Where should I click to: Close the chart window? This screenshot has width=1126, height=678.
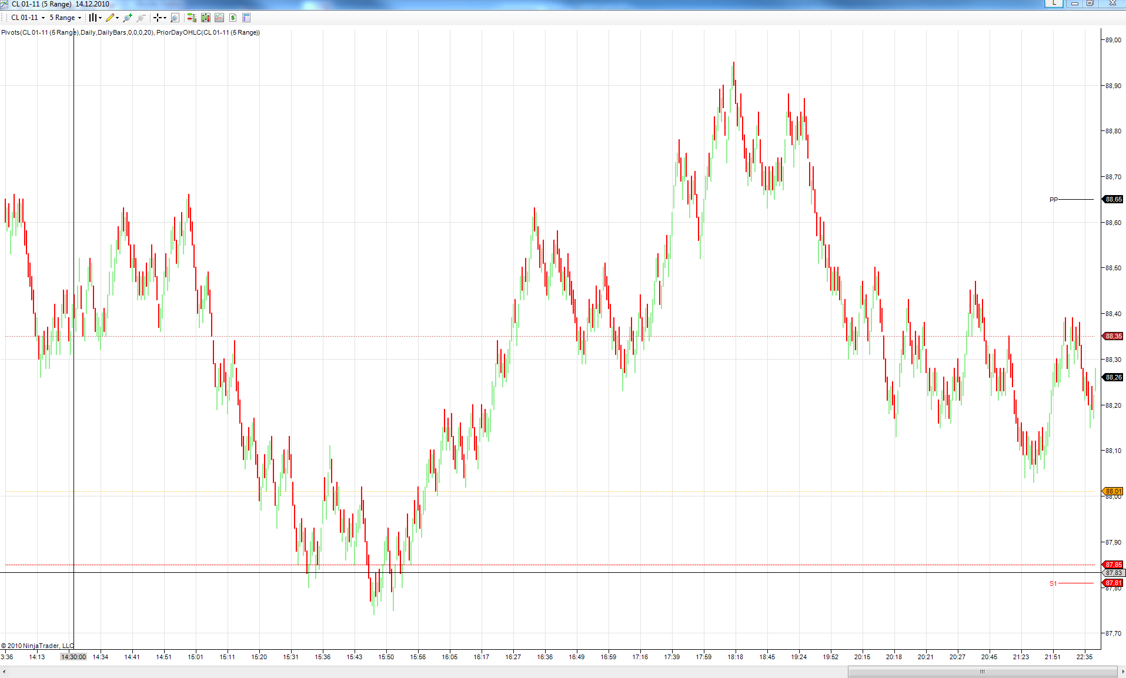pyautogui.click(x=1112, y=4)
